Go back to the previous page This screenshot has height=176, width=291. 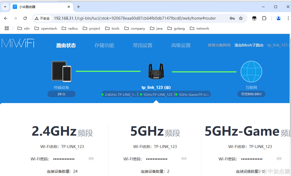pos(6,18)
